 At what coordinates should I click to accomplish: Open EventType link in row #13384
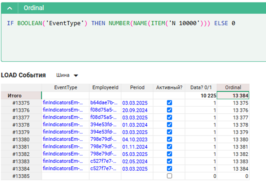point(63,168)
